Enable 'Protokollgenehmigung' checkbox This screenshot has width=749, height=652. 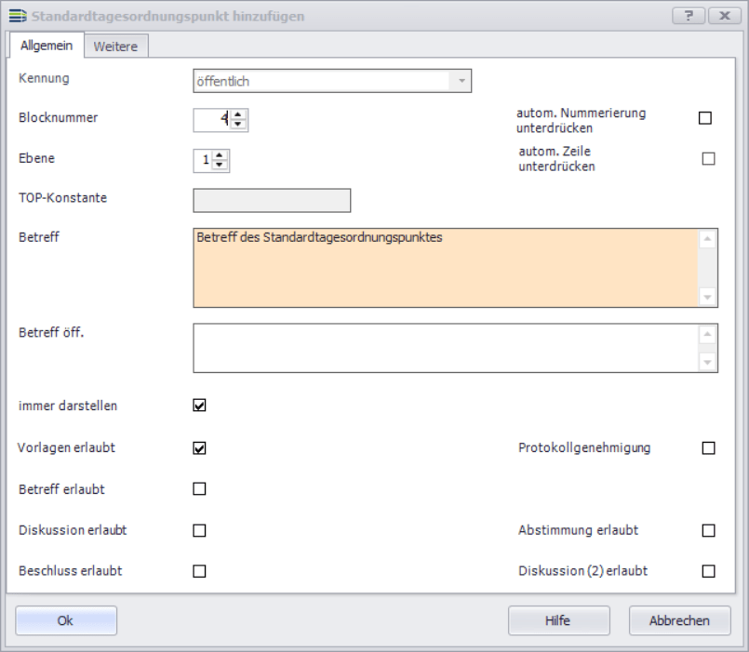pyautogui.click(x=708, y=448)
